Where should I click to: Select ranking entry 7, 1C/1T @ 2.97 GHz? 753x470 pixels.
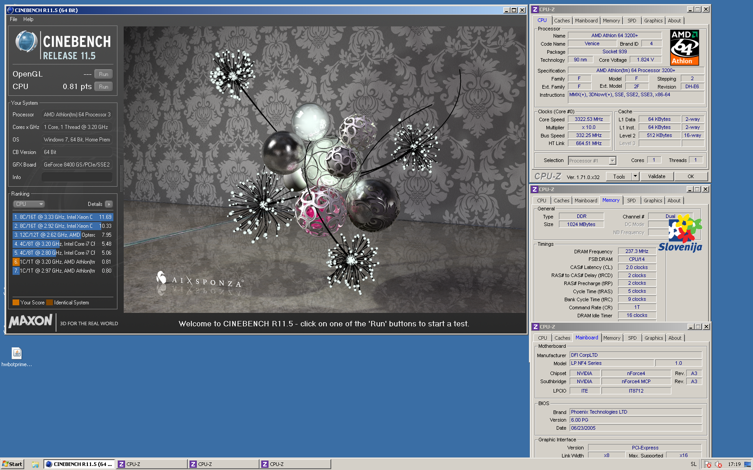(63, 271)
